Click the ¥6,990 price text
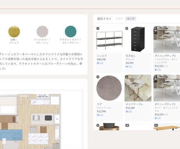Image resolution: width=180 pixels, height=149 pixels. coord(130,63)
